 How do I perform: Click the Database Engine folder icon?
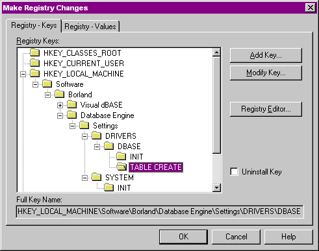(x=72, y=115)
